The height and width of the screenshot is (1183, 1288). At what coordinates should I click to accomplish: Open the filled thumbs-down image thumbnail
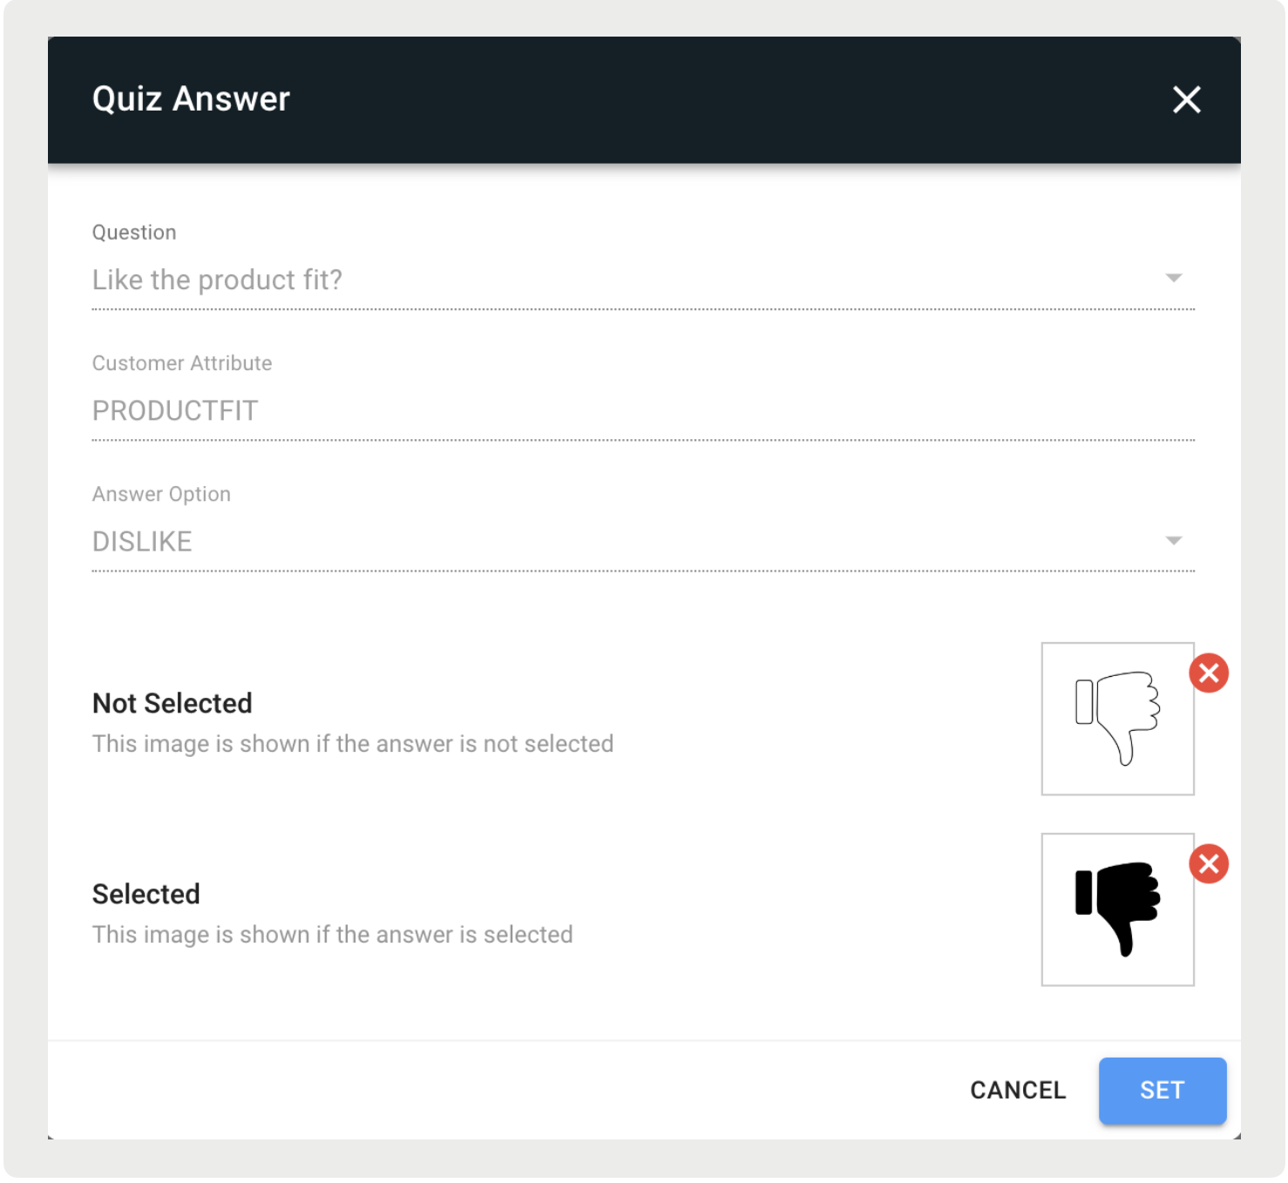click(1117, 909)
